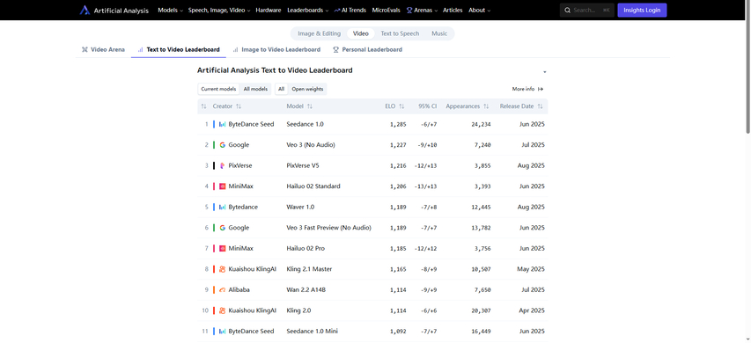Open the Personal Leaderboard tab

click(x=367, y=49)
